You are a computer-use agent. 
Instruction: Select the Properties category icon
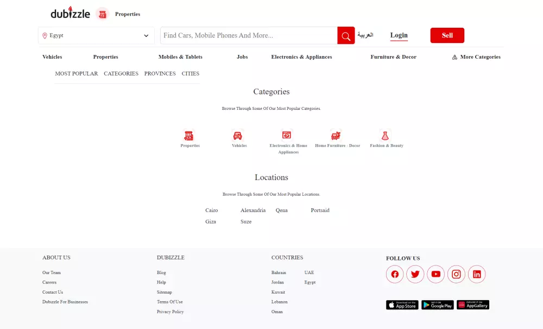pos(189,135)
